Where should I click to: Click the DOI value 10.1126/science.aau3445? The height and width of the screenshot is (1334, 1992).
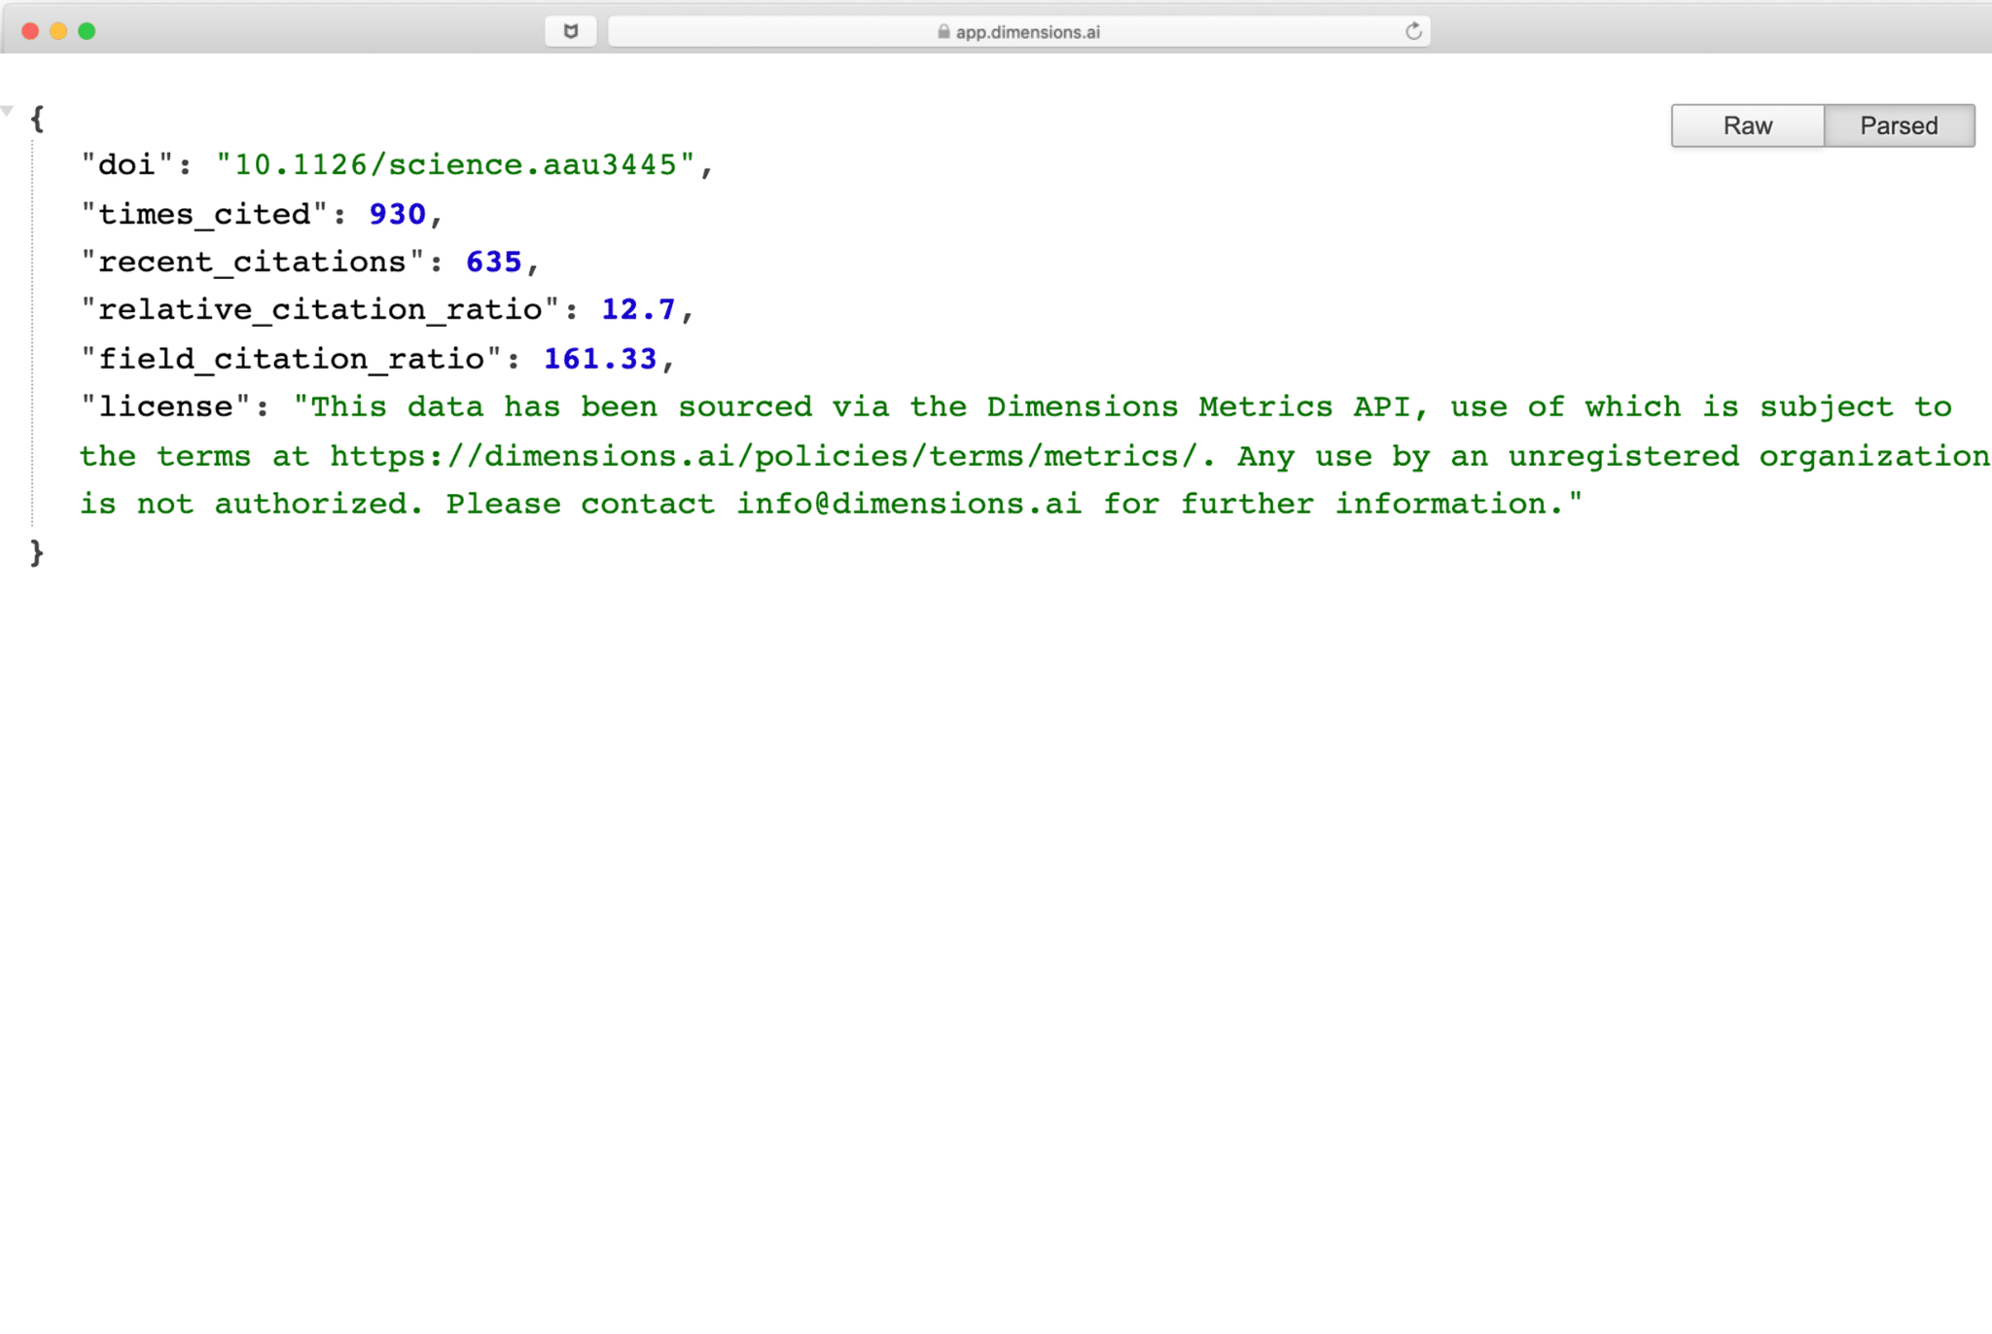click(455, 164)
